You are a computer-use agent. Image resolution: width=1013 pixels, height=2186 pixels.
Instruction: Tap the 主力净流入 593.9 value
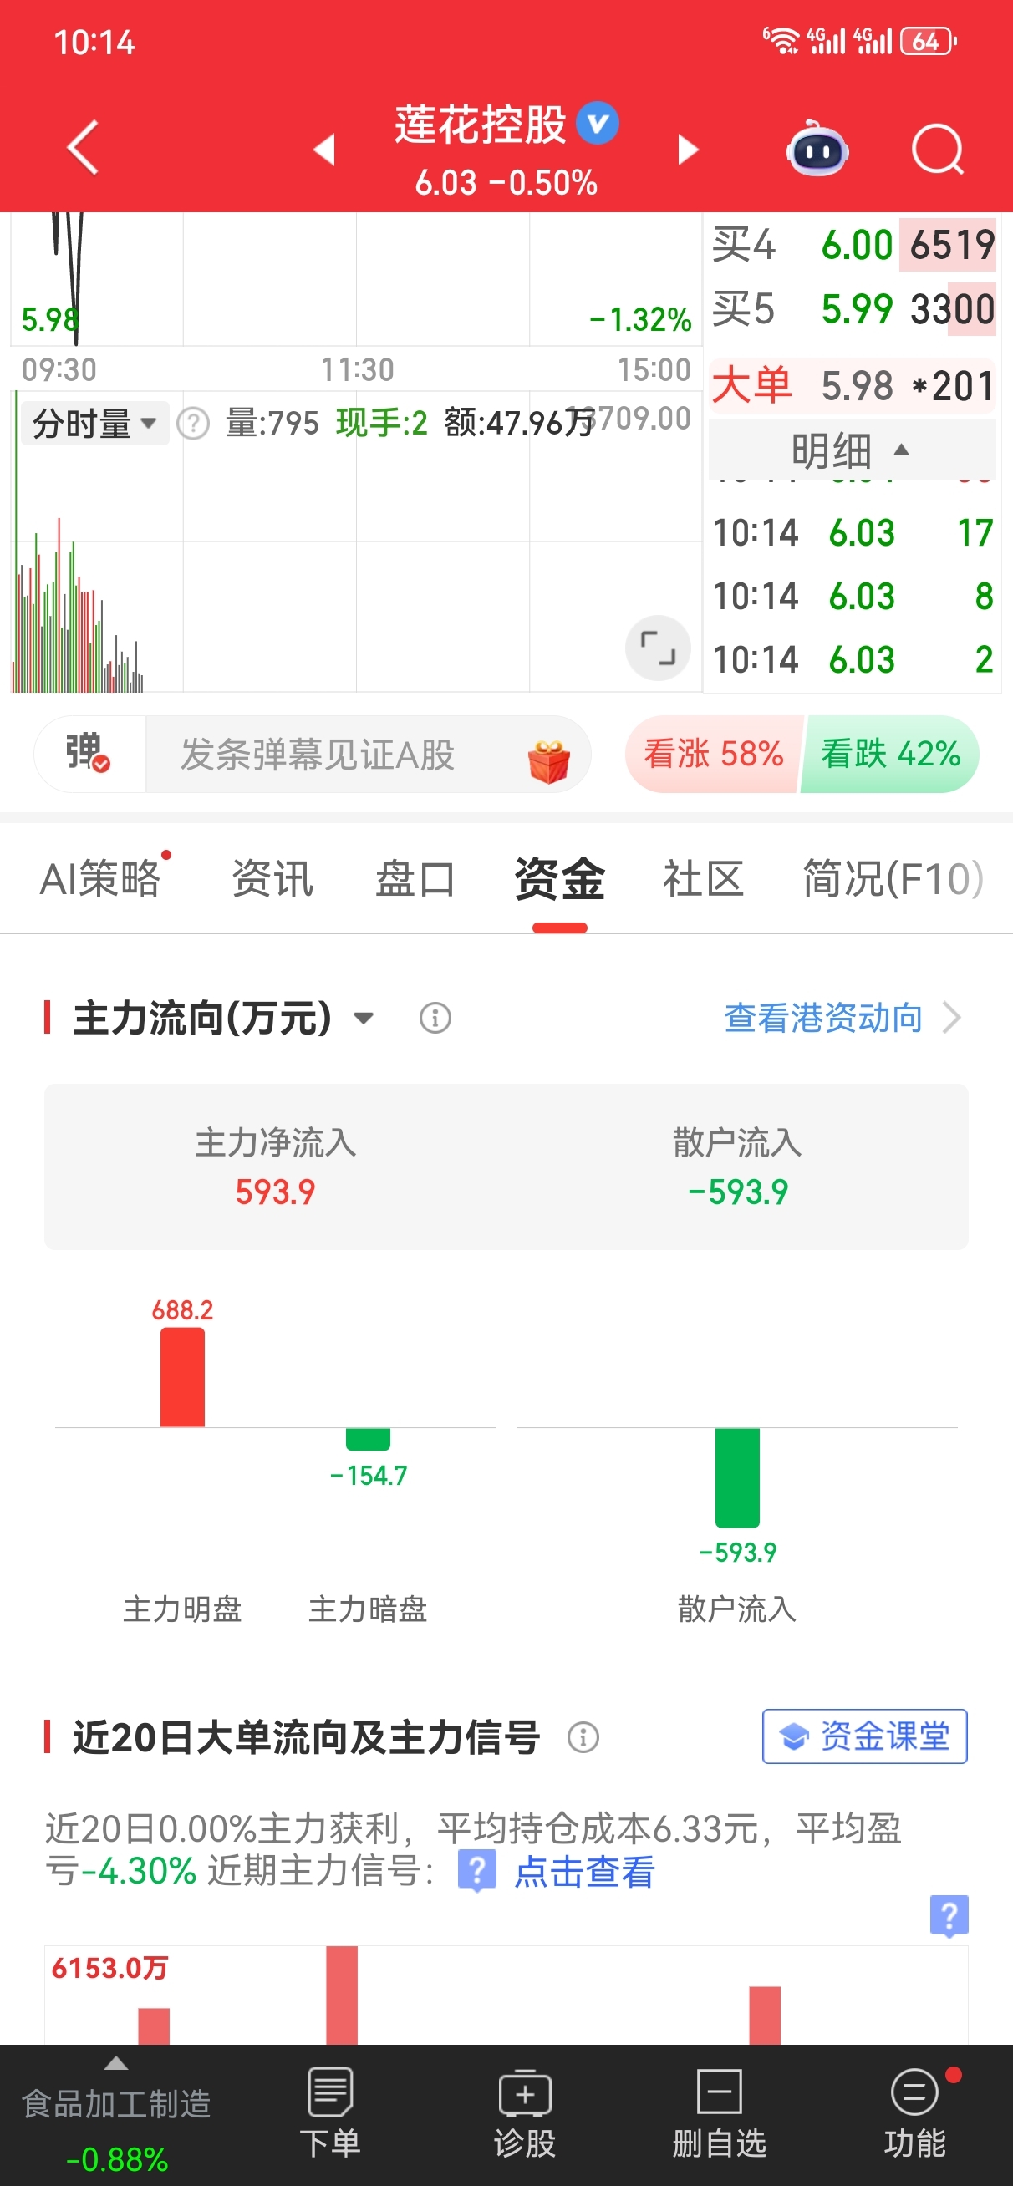point(275,1192)
